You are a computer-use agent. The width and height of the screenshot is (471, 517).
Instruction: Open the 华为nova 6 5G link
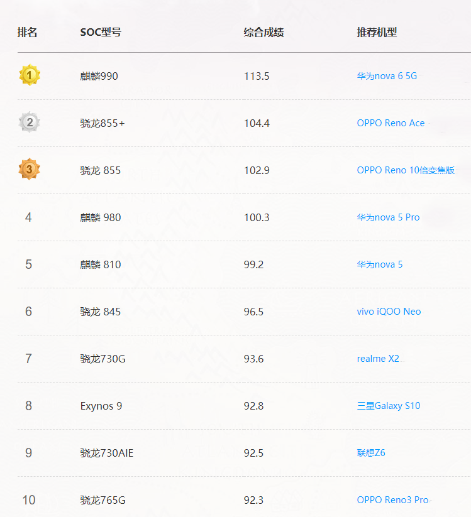tap(387, 76)
